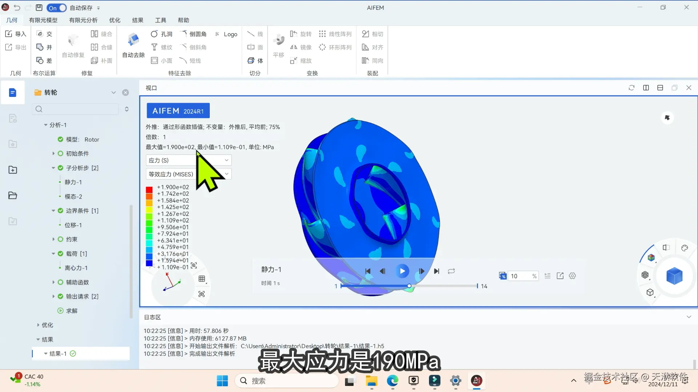Viewport: 698px width, 392px height.
Task: Open the 应力 (S) result dropdown
Action: [x=188, y=160]
